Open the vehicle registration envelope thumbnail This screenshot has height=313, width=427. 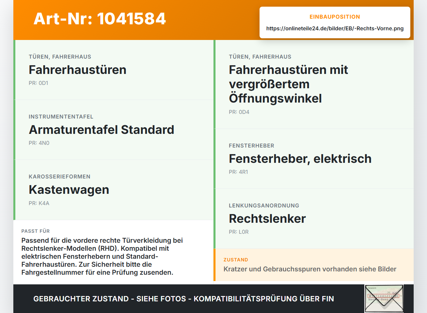coord(384,299)
